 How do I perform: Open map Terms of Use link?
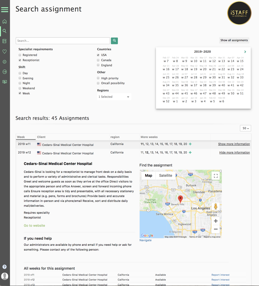pos(195,237)
